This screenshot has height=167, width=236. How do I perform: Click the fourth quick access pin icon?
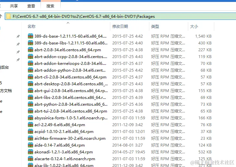[18, 60]
